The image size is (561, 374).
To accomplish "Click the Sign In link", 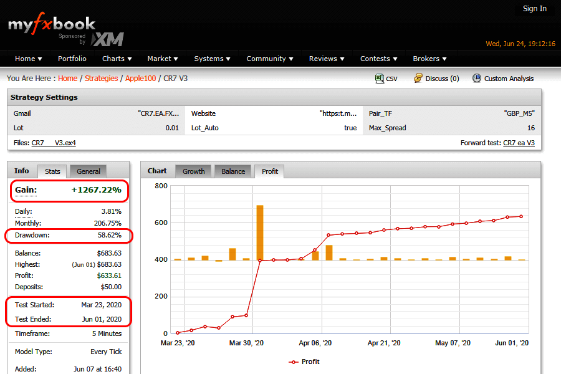I will coord(534,9).
